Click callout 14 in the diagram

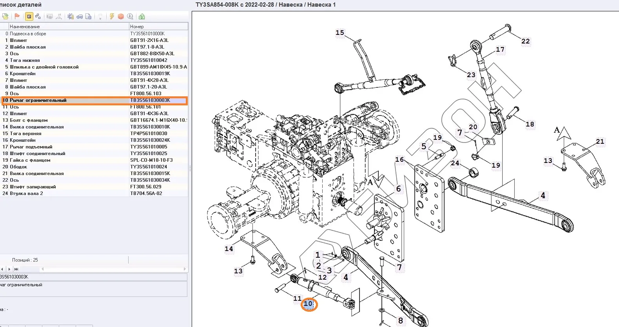click(x=229, y=249)
